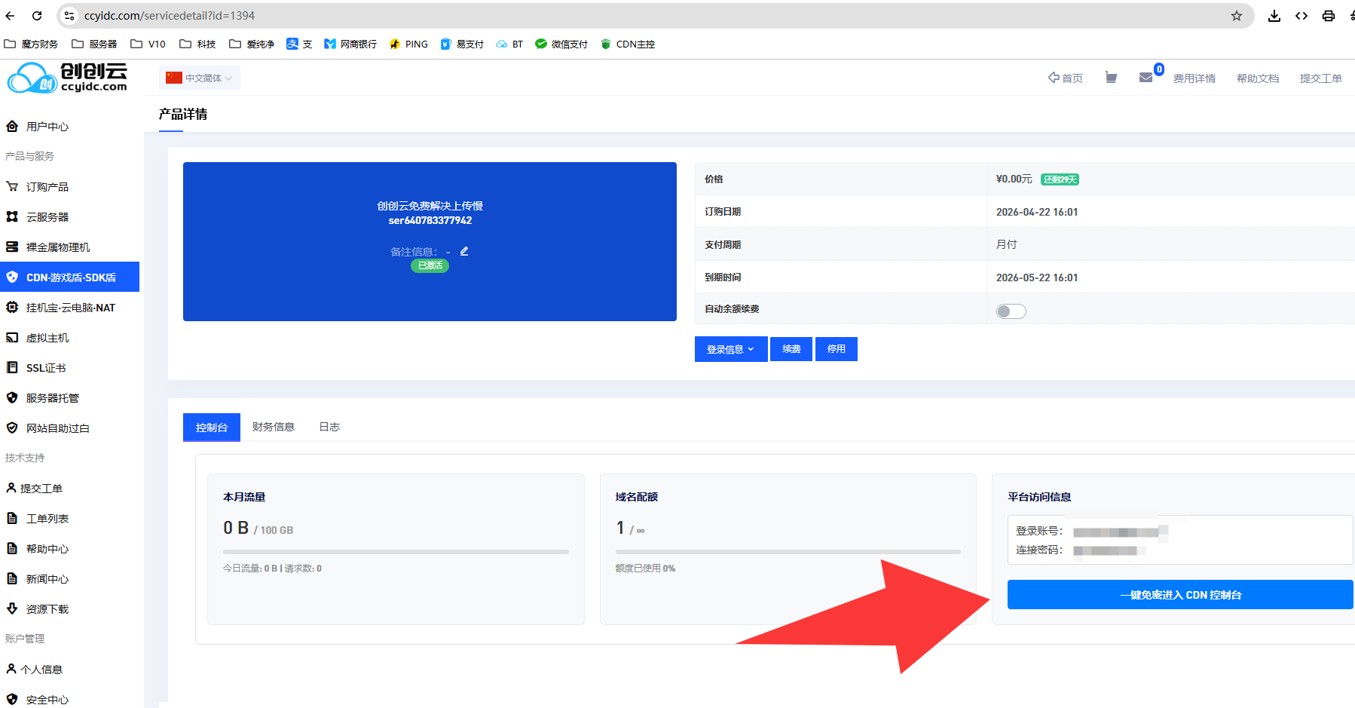Viewport: 1355px width, 708px height.
Task: Open 云服务器 in the sidebar
Action: point(47,217)
